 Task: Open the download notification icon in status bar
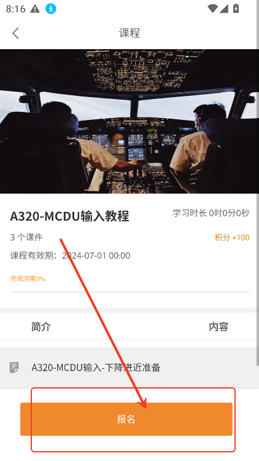51,9
